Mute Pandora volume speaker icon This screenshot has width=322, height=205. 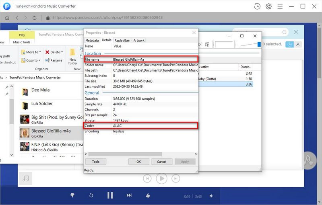click(211, 196)
